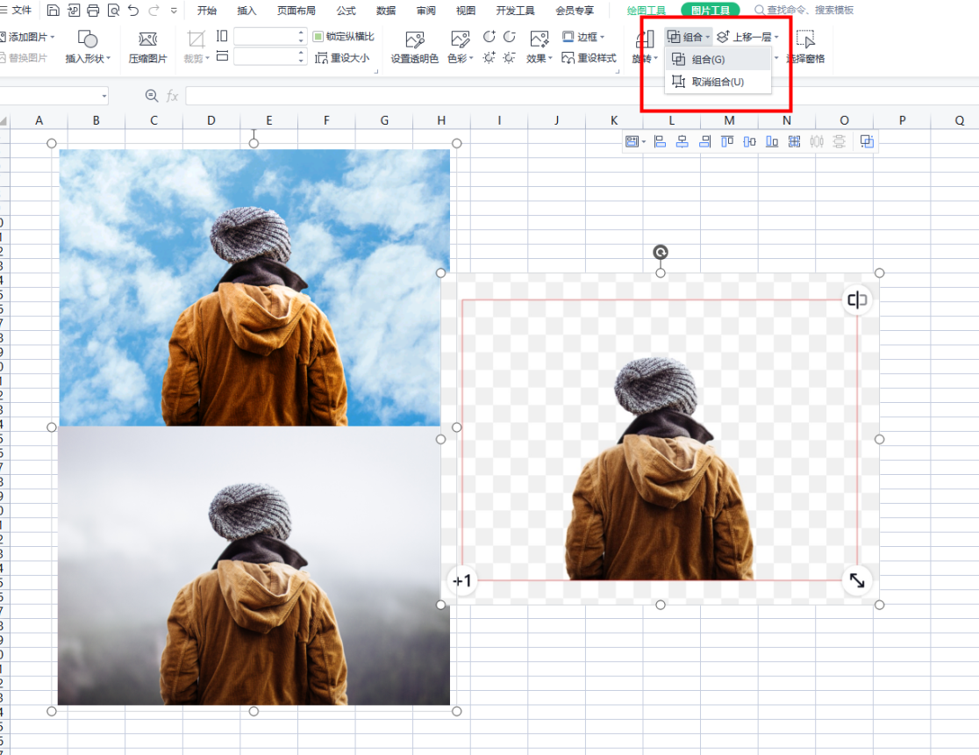This screenshot has height=755, width=979.
Task: Click the formula bar input
Action: click(x=581, y=96)
